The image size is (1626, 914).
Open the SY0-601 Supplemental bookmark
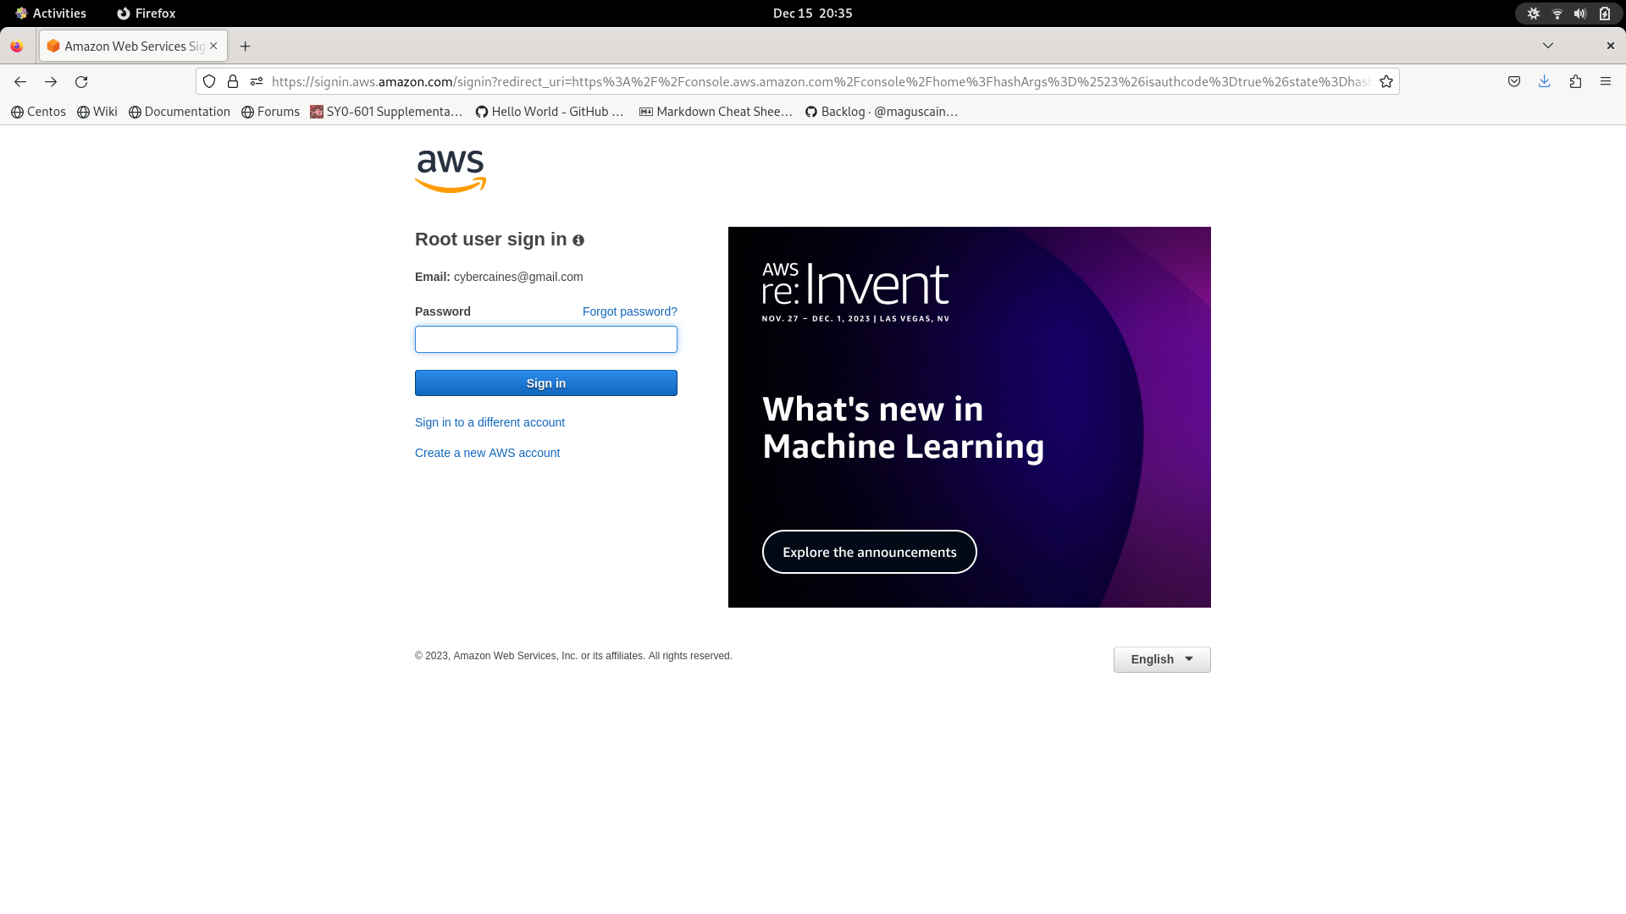(x=386, y=112)
